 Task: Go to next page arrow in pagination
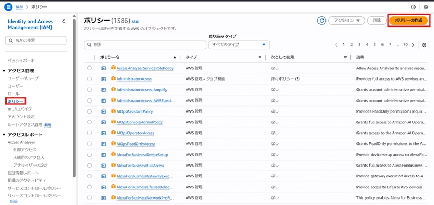413,45
